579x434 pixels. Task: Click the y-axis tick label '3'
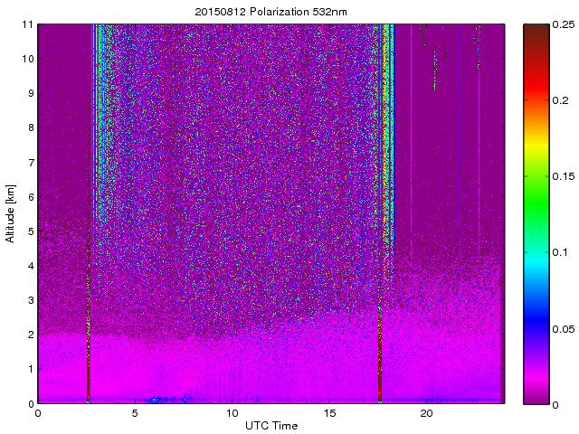click(30, 300)
